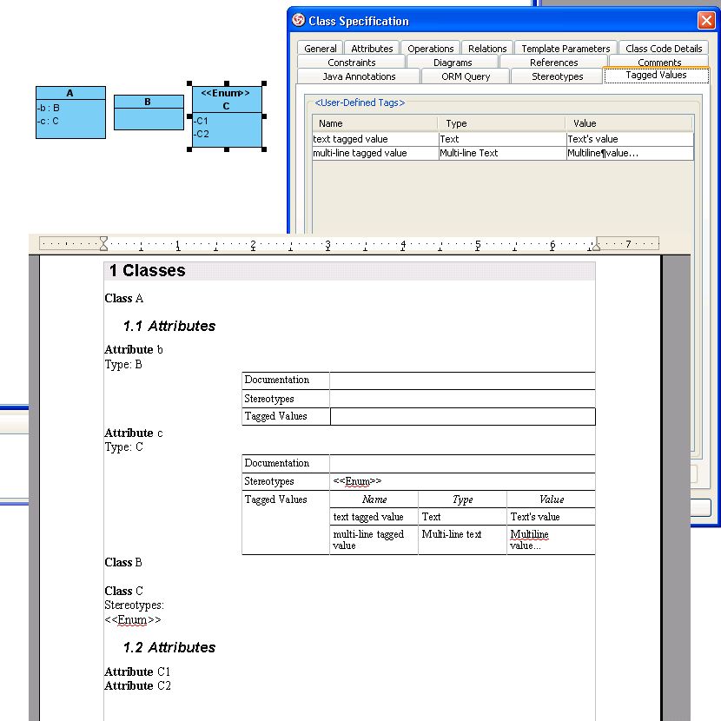
Task: Click 'Attribute C1' in document
Action: [137, 671]
